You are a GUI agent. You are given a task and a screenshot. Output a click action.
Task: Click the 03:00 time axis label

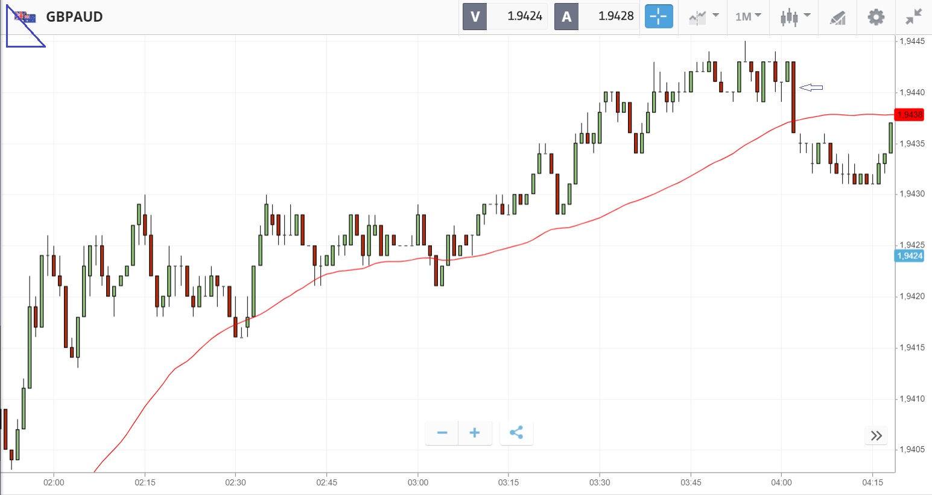(417, 482)
